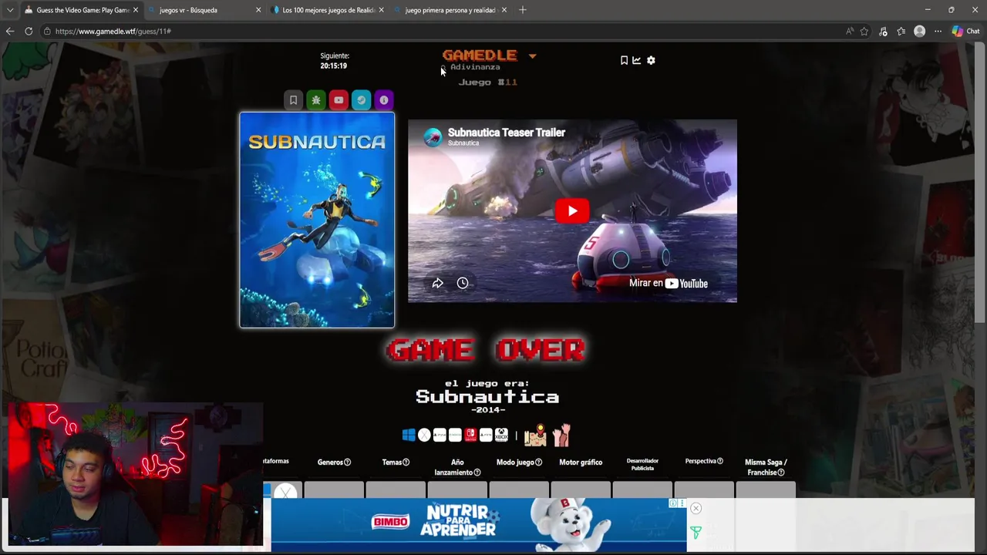Open the browser profile avatar
This screenshot has width=987, height=555.
click(x=919, y=31)
